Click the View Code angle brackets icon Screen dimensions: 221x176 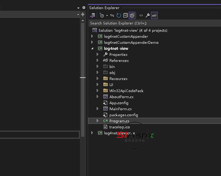coord(141,15)
